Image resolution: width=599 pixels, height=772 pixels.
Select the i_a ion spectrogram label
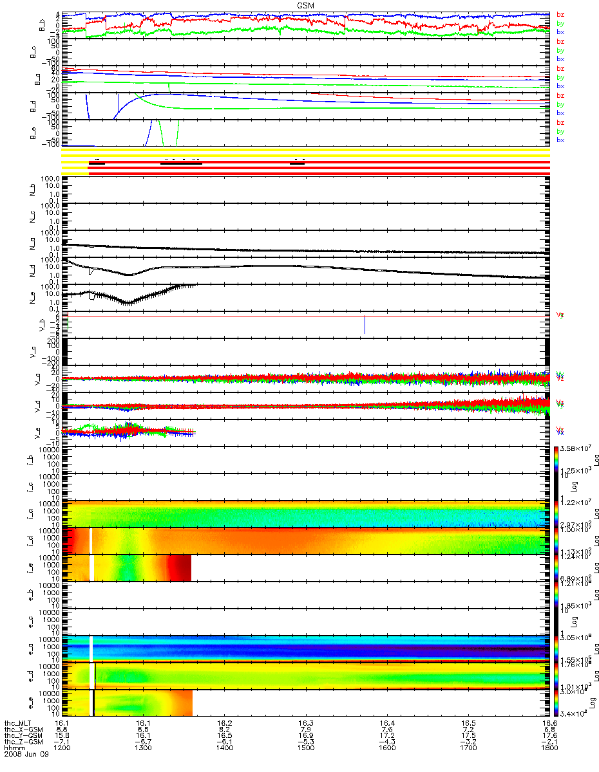point(30,514)
